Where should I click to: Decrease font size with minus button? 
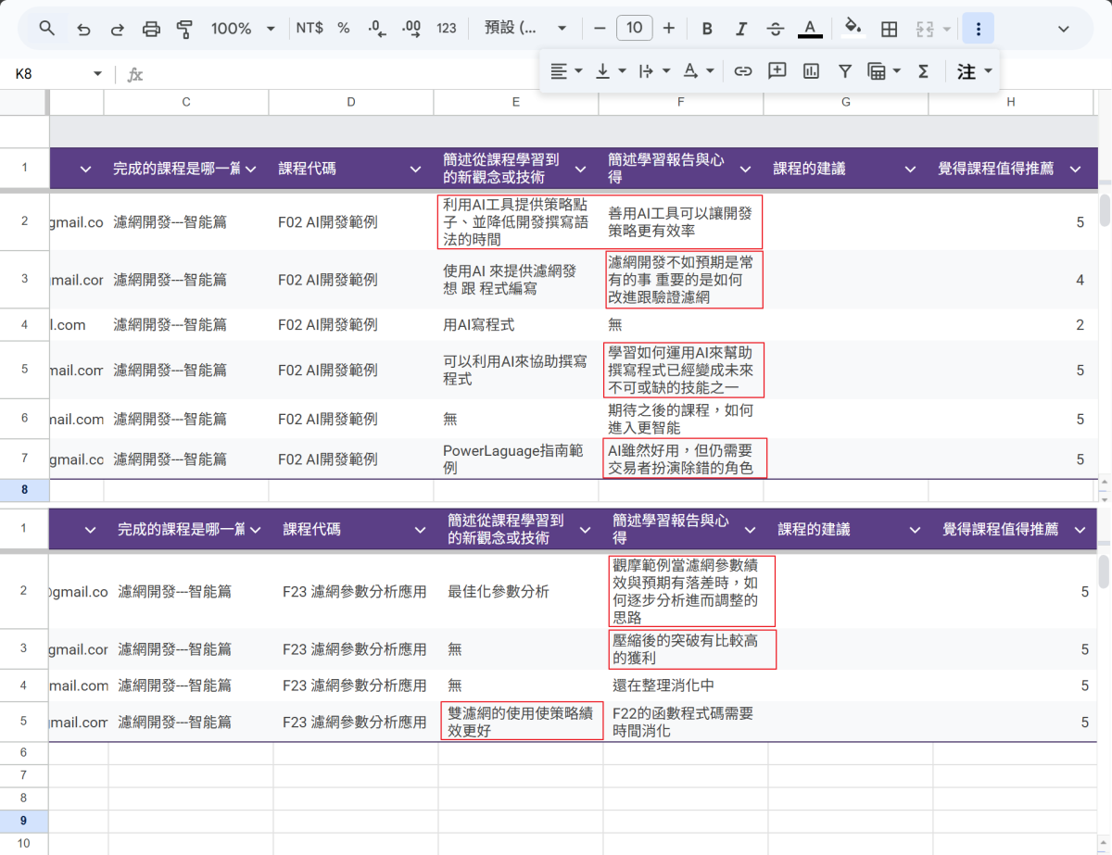pos(600,29)
